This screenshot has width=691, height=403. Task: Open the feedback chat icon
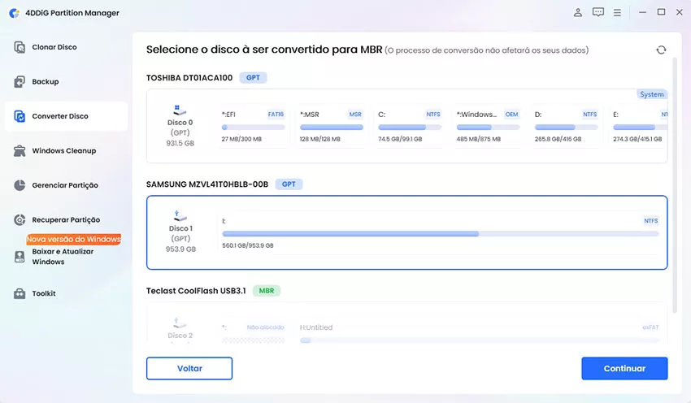click(x=598, y=12)
